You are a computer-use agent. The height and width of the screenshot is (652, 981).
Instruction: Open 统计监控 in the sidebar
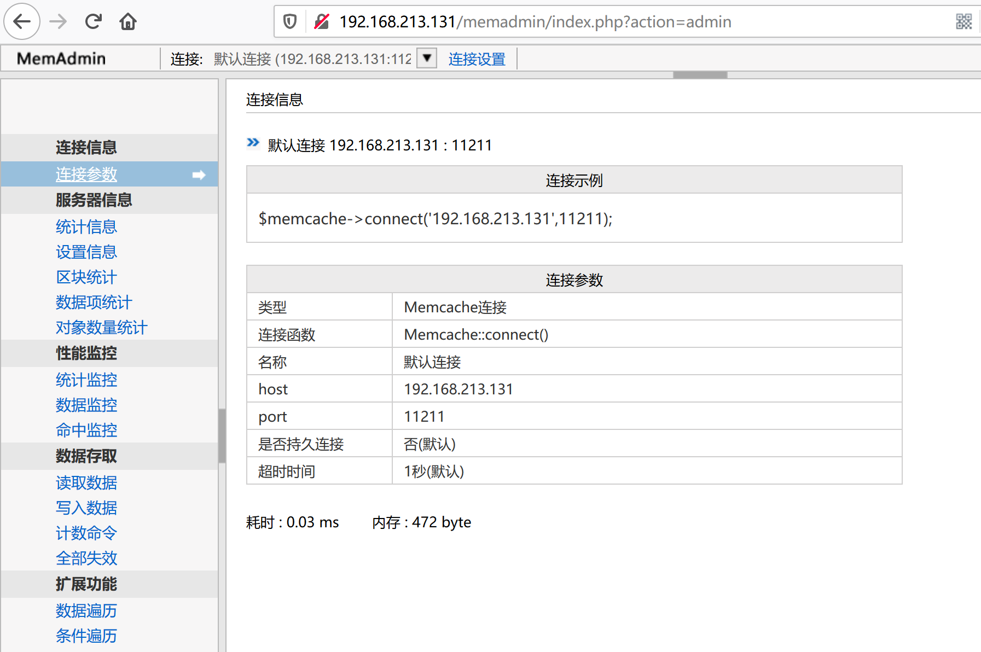tap(86, 380)
